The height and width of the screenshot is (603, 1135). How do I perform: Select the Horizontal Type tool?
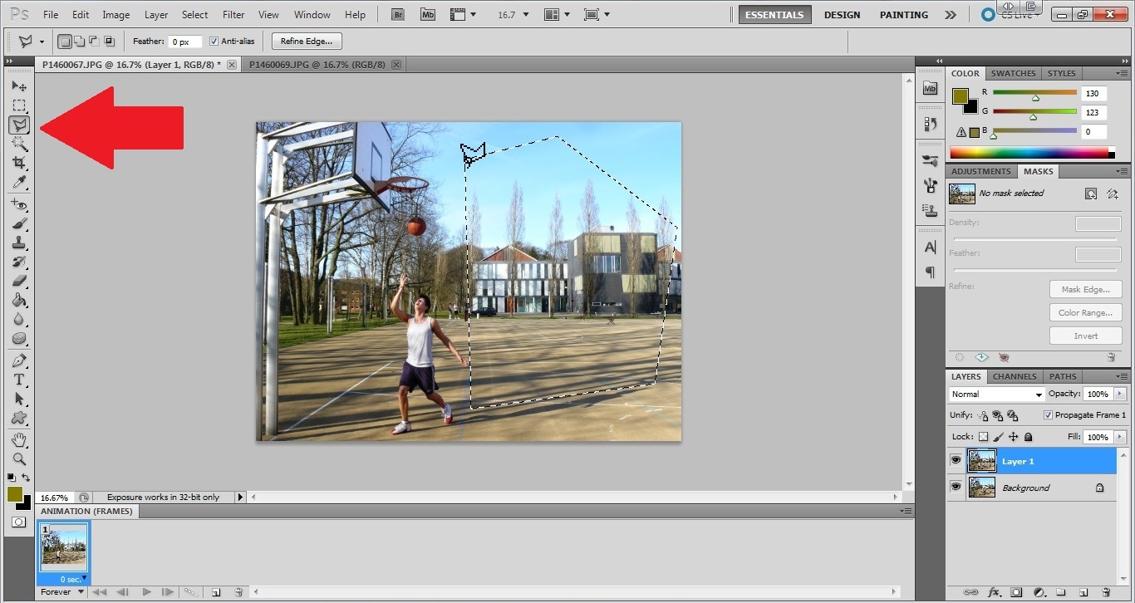pos(19,380)
